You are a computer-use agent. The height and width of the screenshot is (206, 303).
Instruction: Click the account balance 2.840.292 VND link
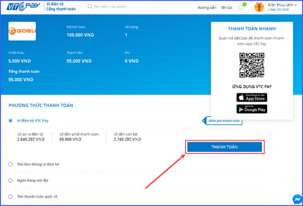(x=278, y=10)
